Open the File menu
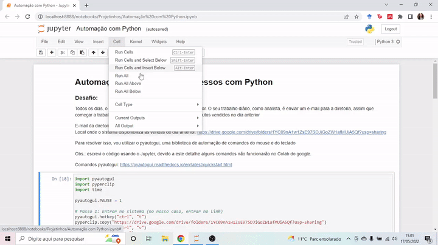 coord(44,42)
